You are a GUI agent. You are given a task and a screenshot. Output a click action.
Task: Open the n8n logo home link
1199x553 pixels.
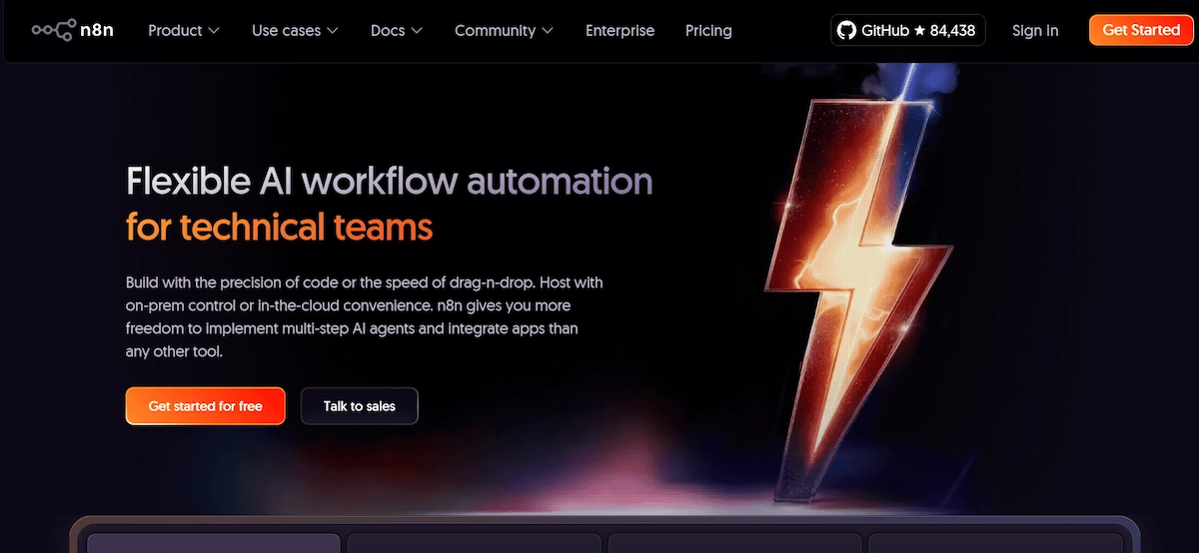click(72, 30)
